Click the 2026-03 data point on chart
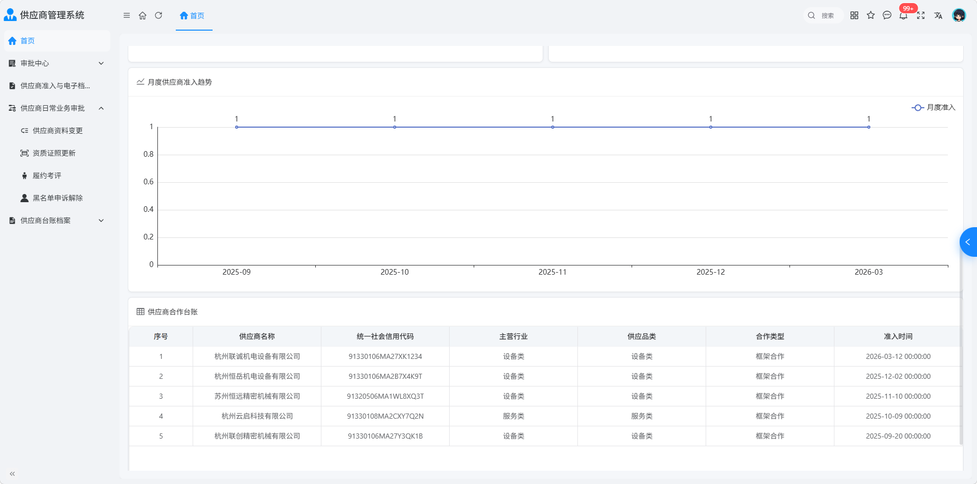Image resolution: width=977 pixels, height=484 pixels. point(869,127)
